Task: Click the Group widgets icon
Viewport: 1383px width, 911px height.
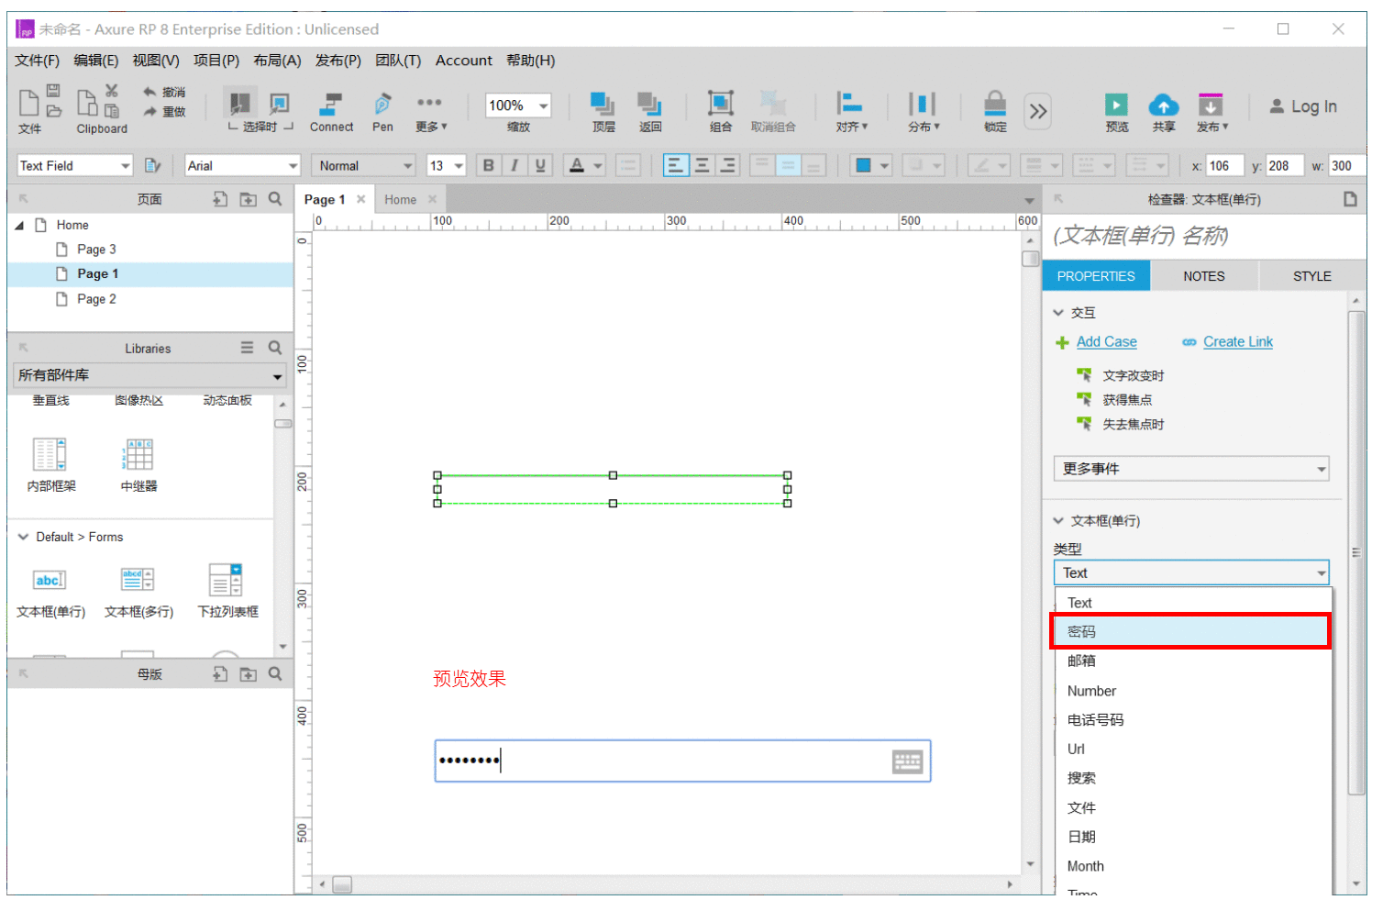Action: (721, 103)
